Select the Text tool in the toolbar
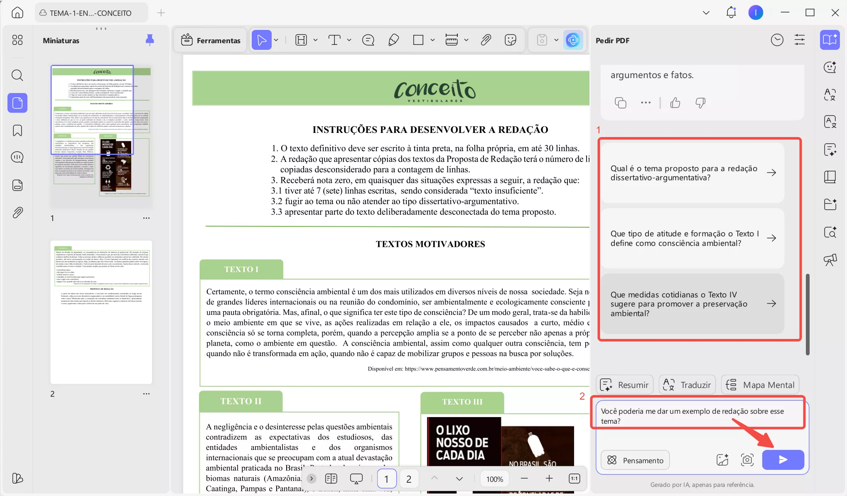847x496 pixels. [334, 39]
